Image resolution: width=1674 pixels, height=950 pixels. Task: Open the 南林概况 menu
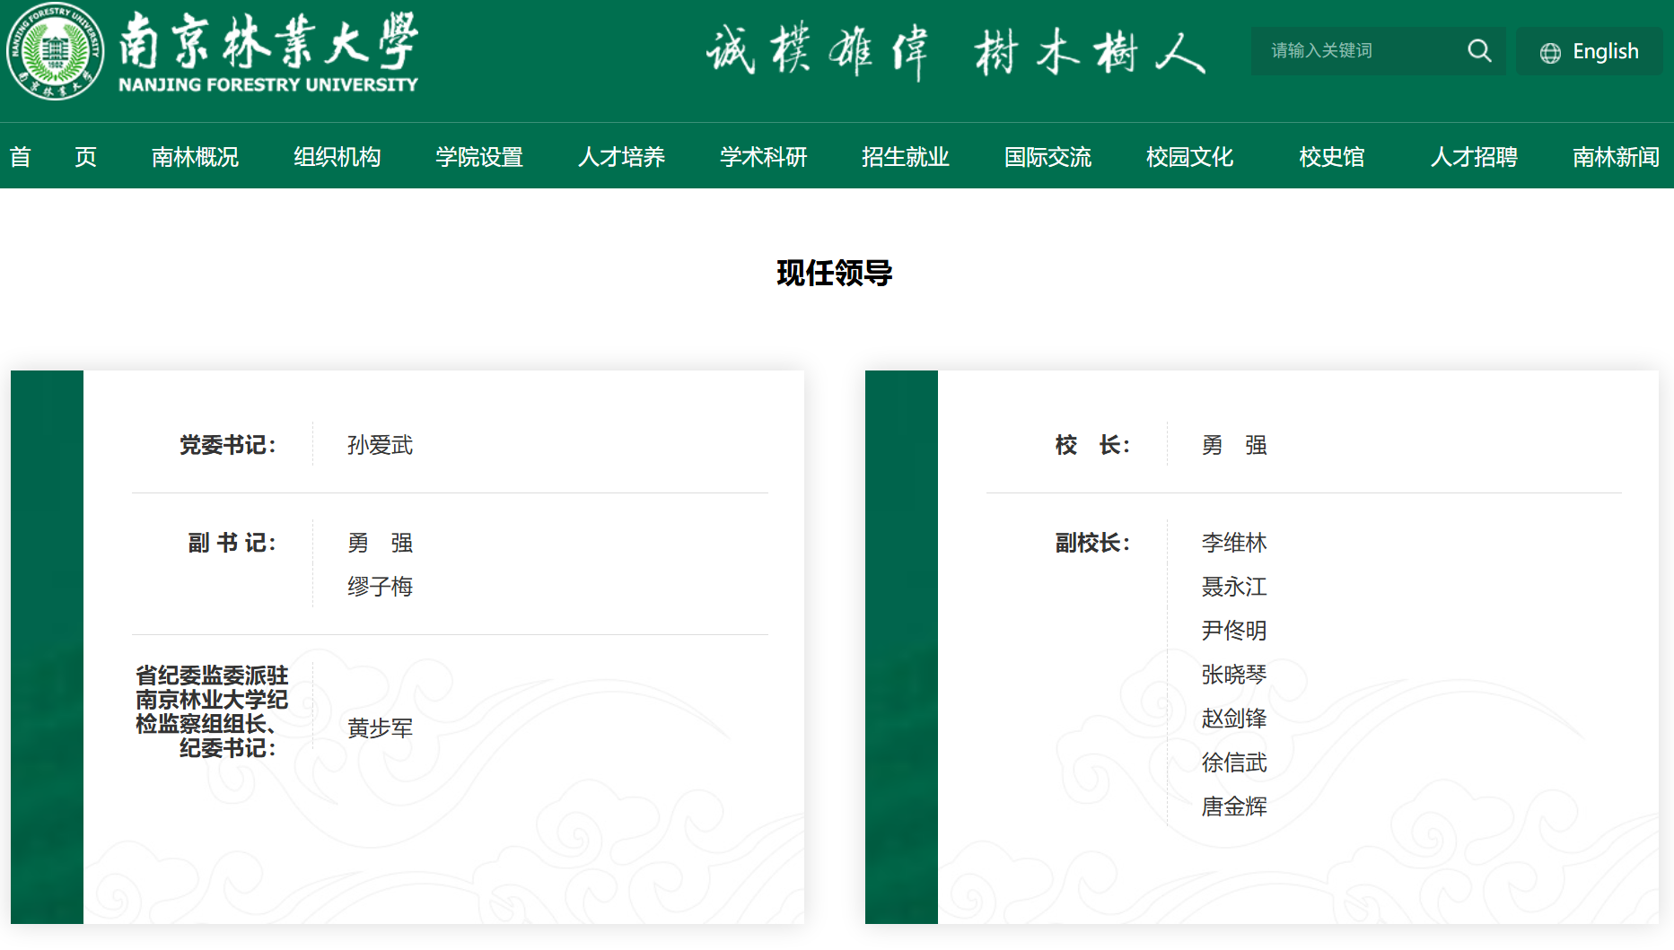(x=195, y=157)
